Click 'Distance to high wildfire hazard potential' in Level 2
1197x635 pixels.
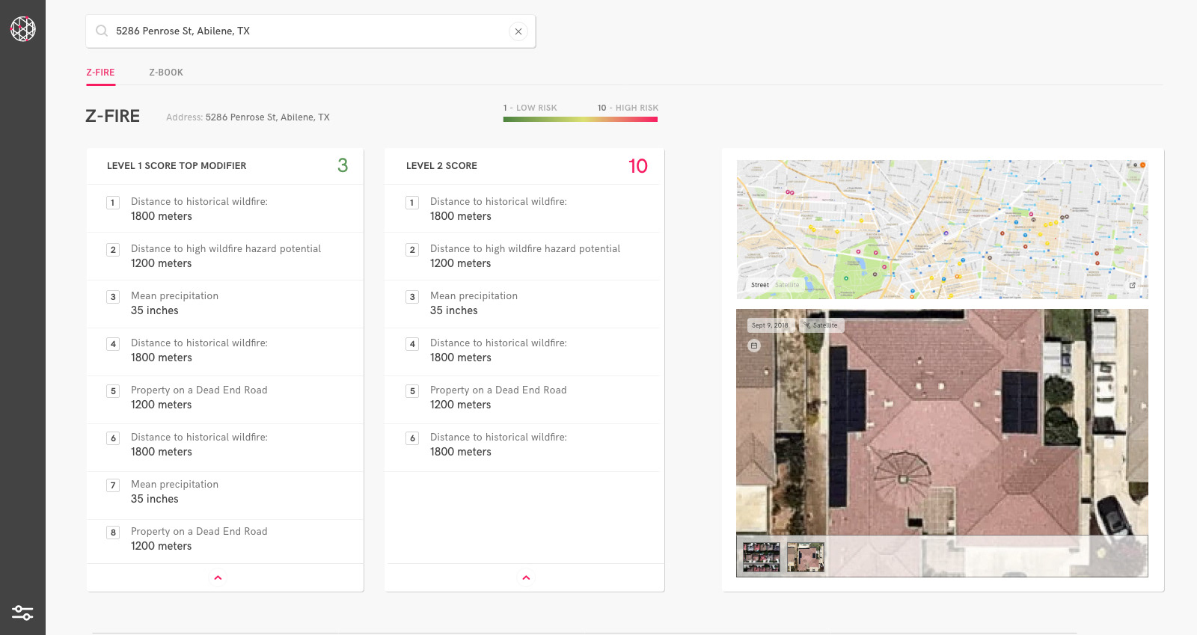pyautogui.click(x=525, y=249)
